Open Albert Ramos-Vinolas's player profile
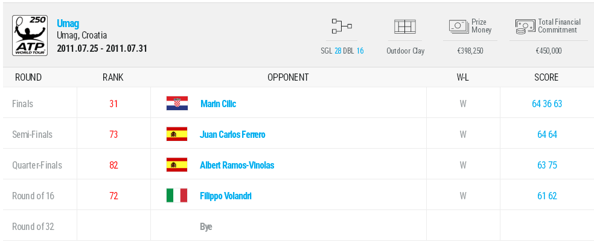 tap(237, 165)
